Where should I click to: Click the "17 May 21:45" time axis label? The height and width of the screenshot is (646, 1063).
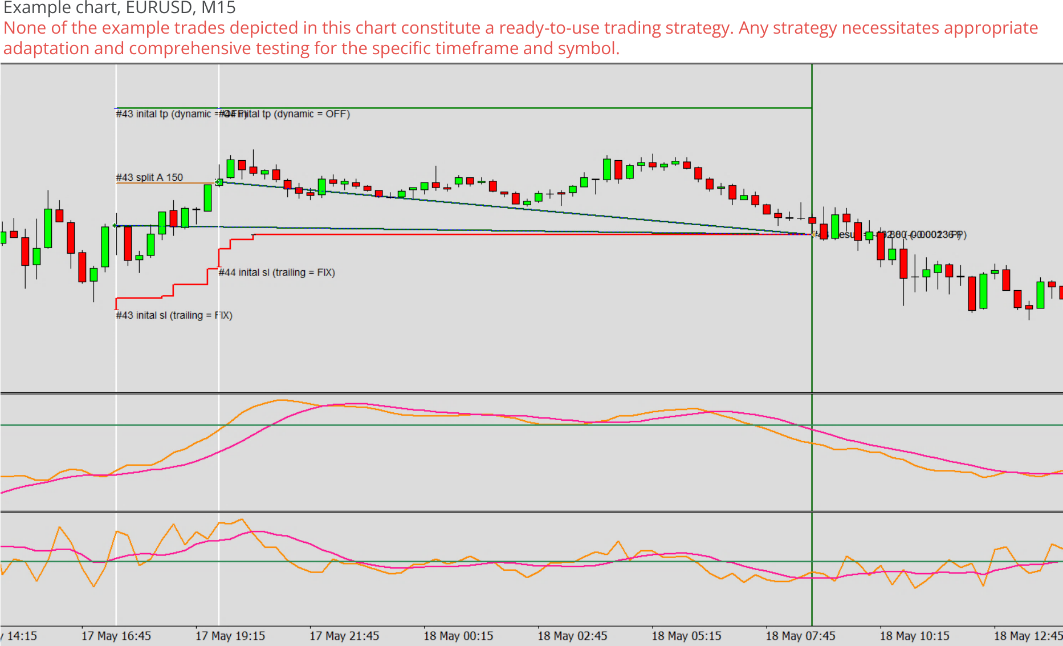344,636
